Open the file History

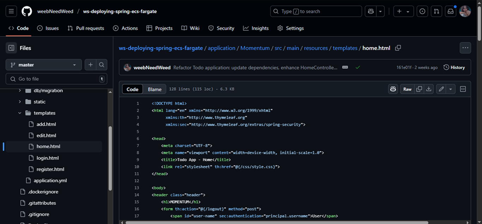coord(454,67)
